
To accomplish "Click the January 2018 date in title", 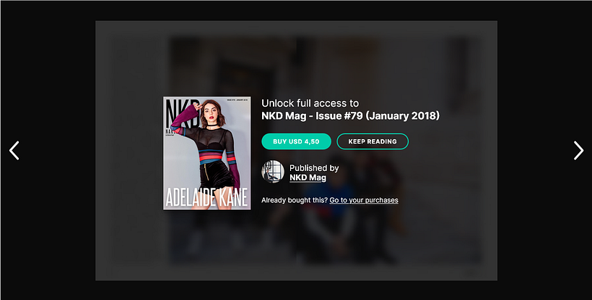I will (x=402, y=116).
